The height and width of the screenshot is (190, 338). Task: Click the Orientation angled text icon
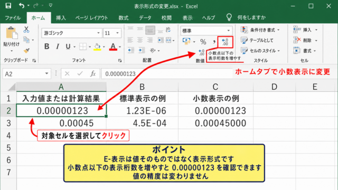pos(153,51)
